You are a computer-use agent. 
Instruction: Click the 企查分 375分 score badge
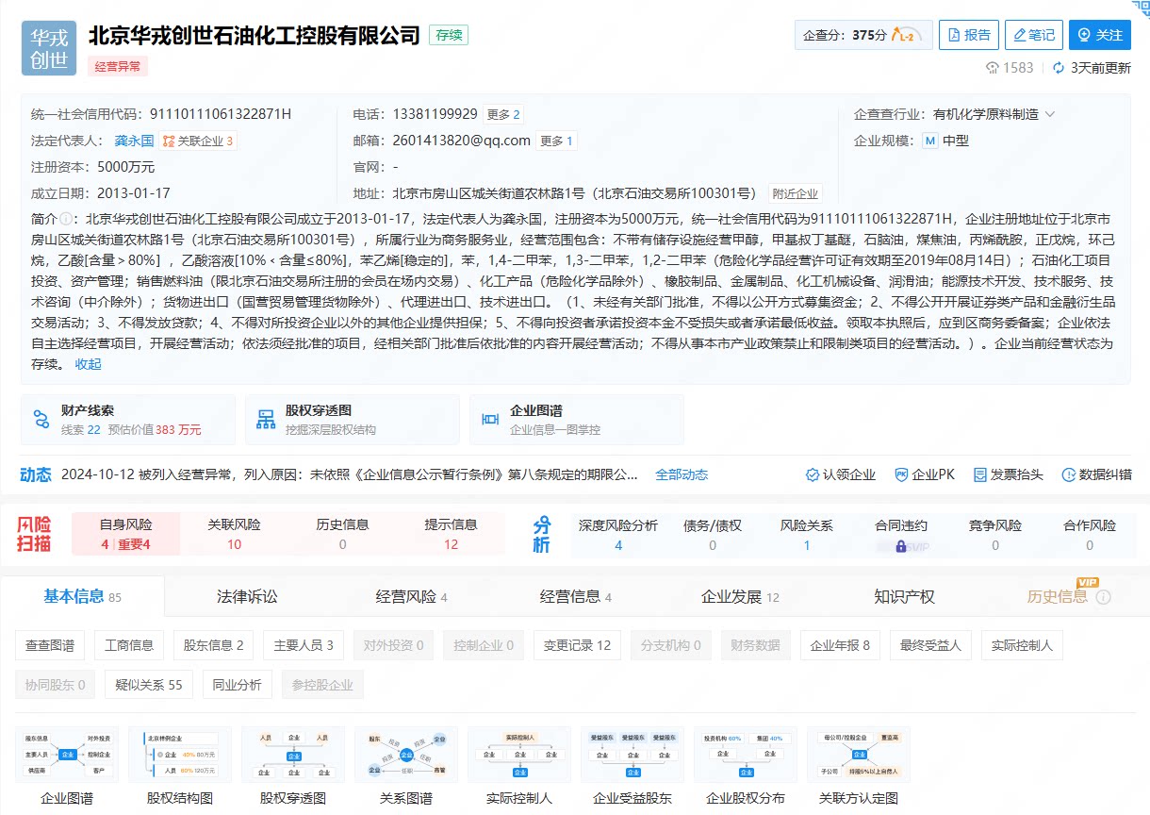pyautogui.click(x=863, y=35)
